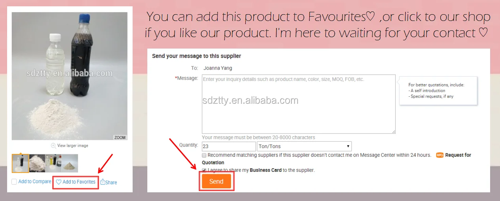The width and height of the screenshot is (500, 201).
Task: Click the Quantity input field
Action: point(229,147)
